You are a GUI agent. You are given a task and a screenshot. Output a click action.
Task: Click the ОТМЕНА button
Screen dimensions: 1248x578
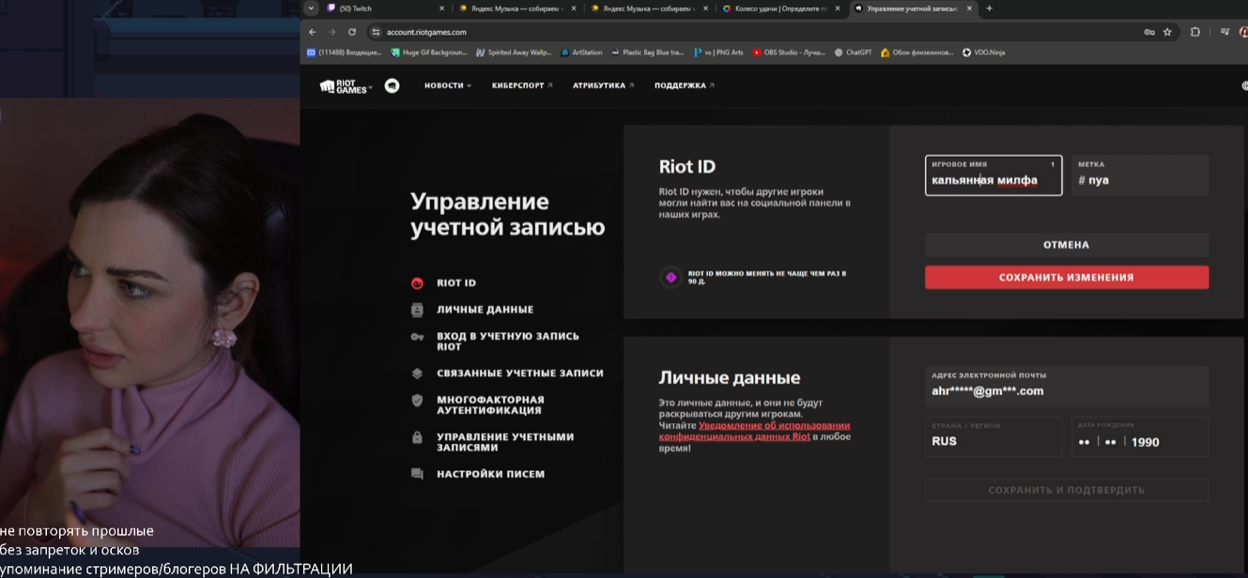tap(1067, 245)
